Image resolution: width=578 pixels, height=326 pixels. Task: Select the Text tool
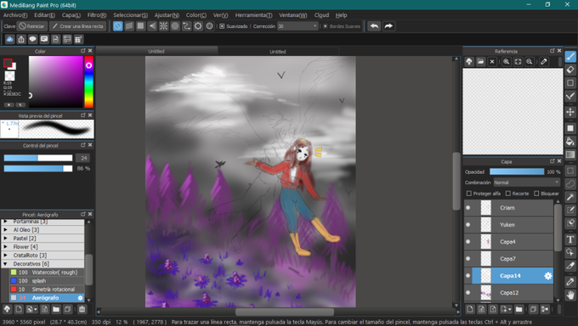pos(570,239)
